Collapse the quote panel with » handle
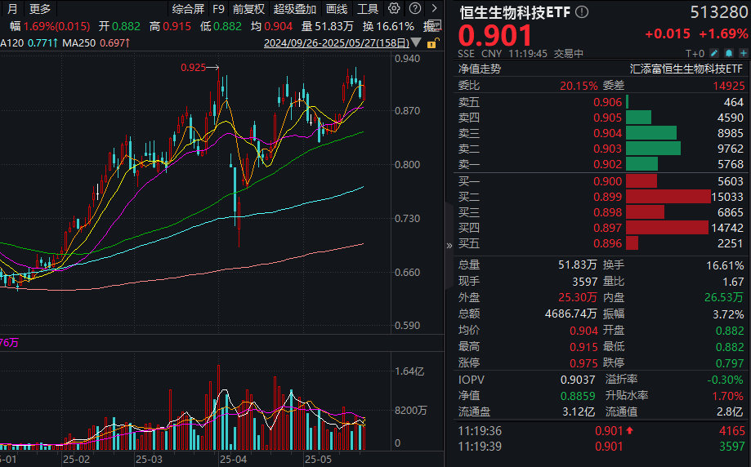This screenshot has height=467, width=751. coord(448,245)
